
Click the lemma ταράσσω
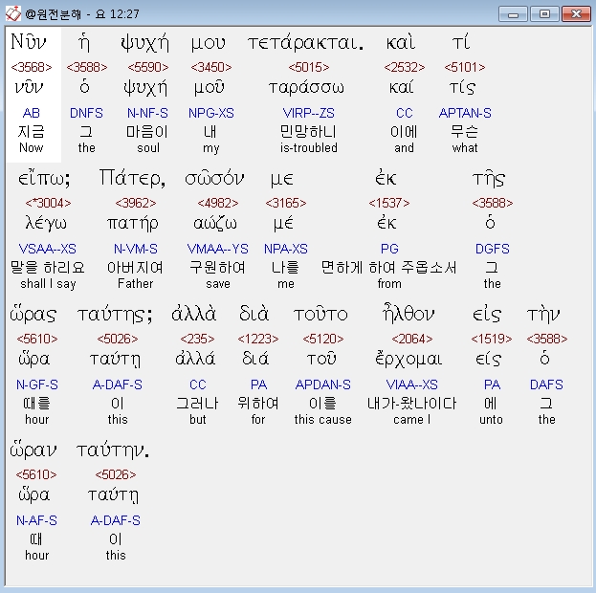pyautogui.click(x=306, y=88)
